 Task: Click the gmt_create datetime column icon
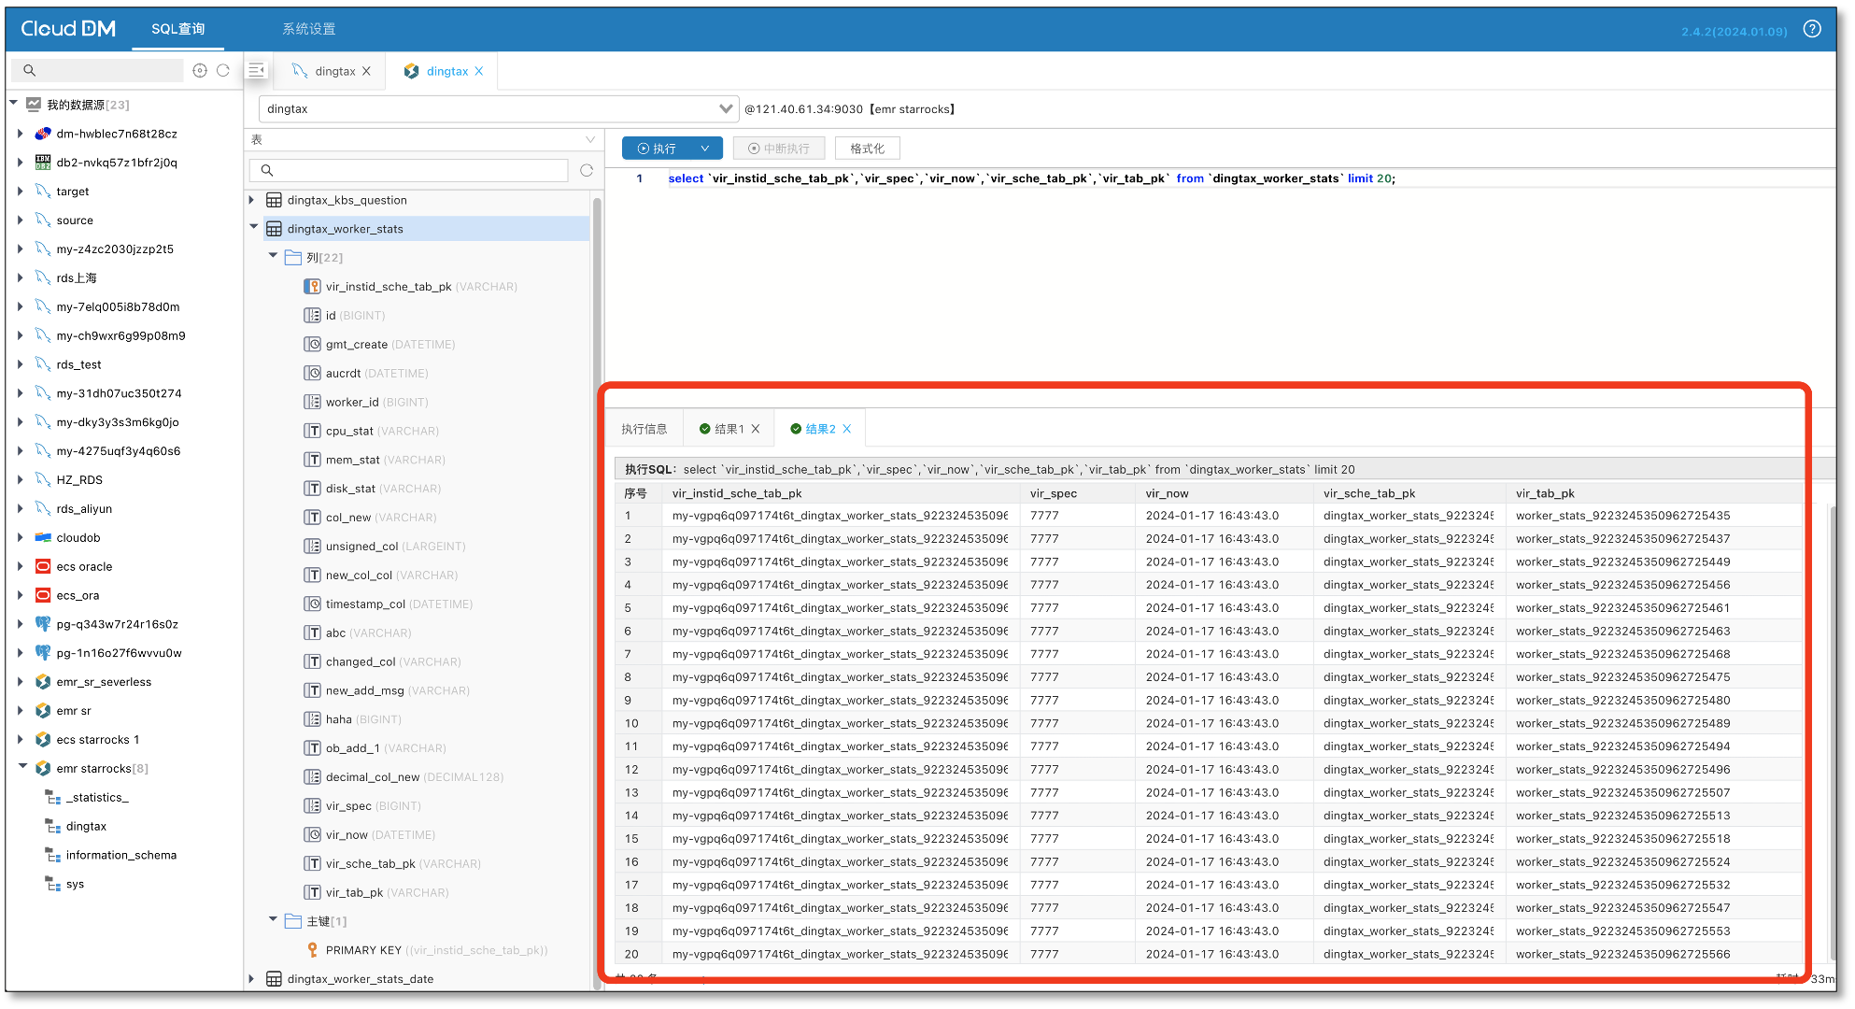pos(313,345)
